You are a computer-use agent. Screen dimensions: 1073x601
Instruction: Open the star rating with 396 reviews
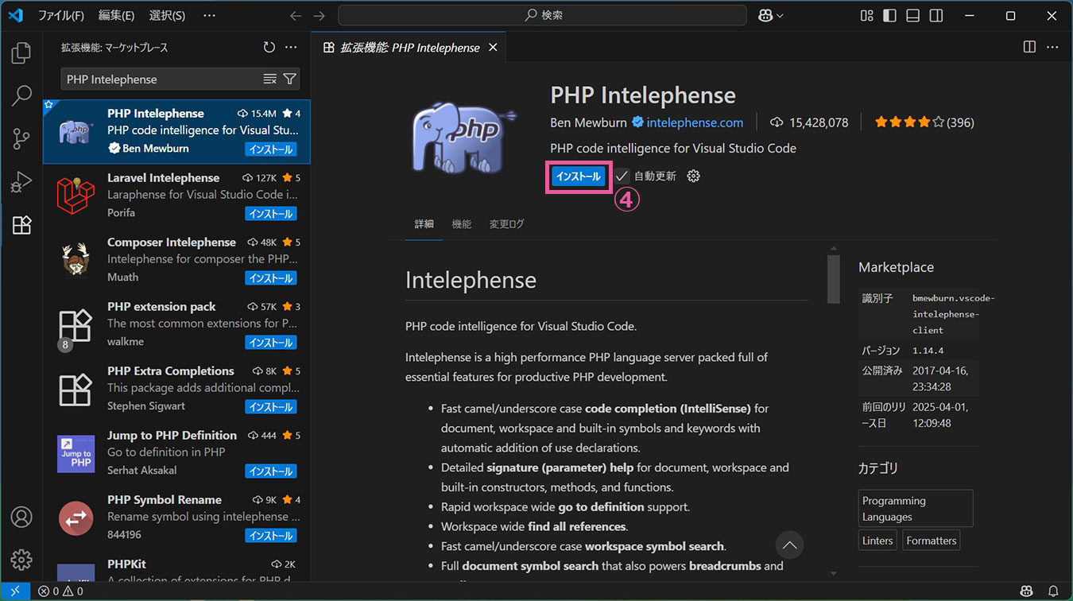(924, 122)
